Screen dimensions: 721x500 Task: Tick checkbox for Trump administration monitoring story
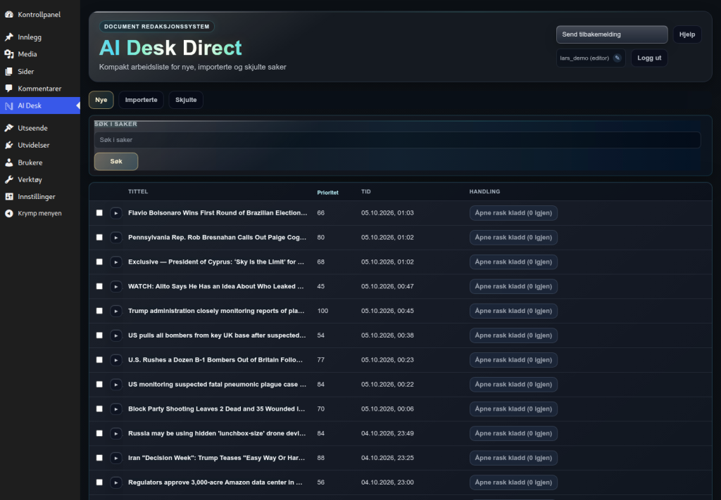coord(99,311)
